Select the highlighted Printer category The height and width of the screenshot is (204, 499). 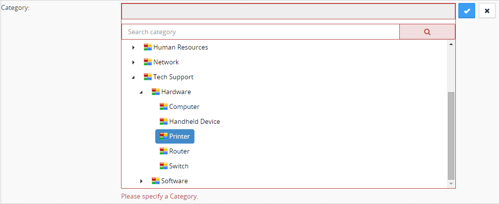pos(179,137)
